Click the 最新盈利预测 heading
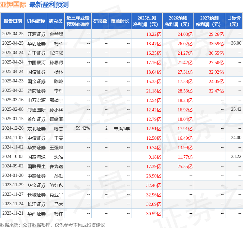The height and width of the screenshot is (228, 243). 49,5
